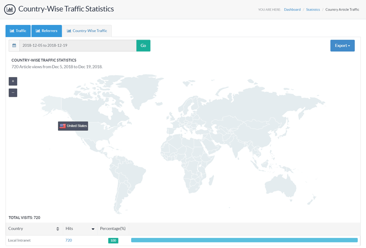This screenshot has height=248, width=366.
Task: Switch to the Referrers tab
Action: pos(47,31)
